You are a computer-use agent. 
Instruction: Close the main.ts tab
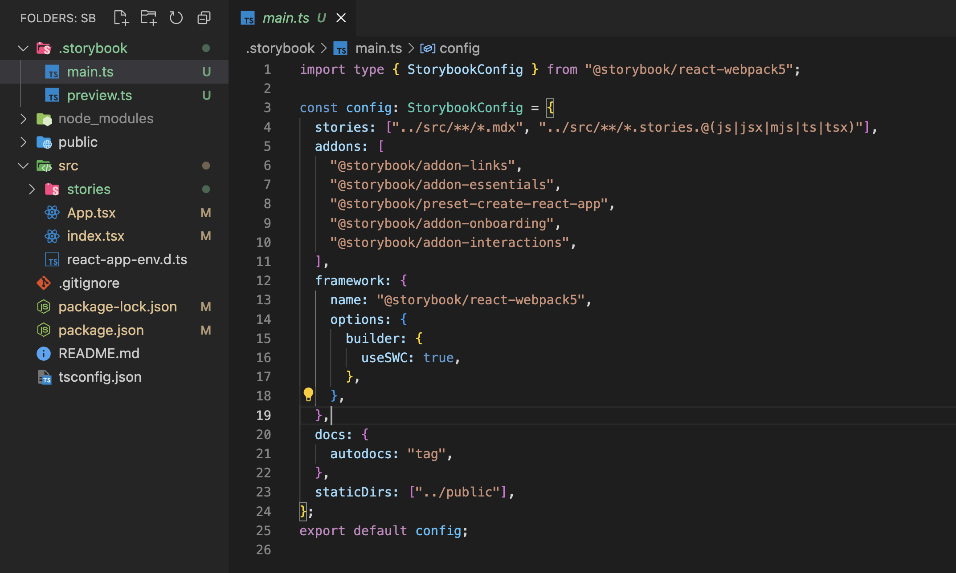point(341,18)
